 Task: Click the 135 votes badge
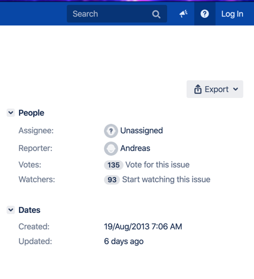(x=113, y=165)
